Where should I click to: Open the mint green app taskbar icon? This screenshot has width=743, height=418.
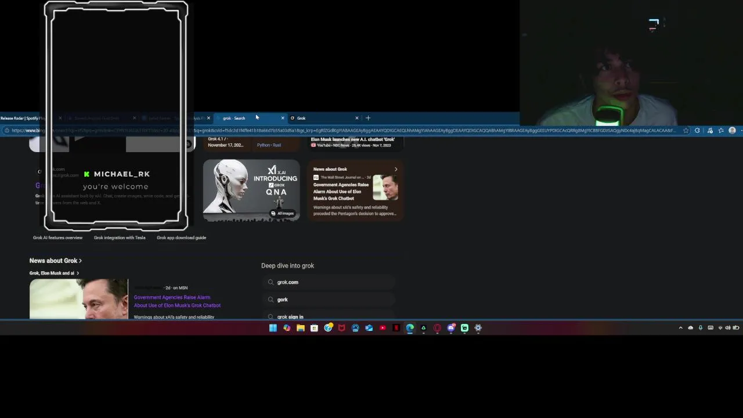click(464, 328)
